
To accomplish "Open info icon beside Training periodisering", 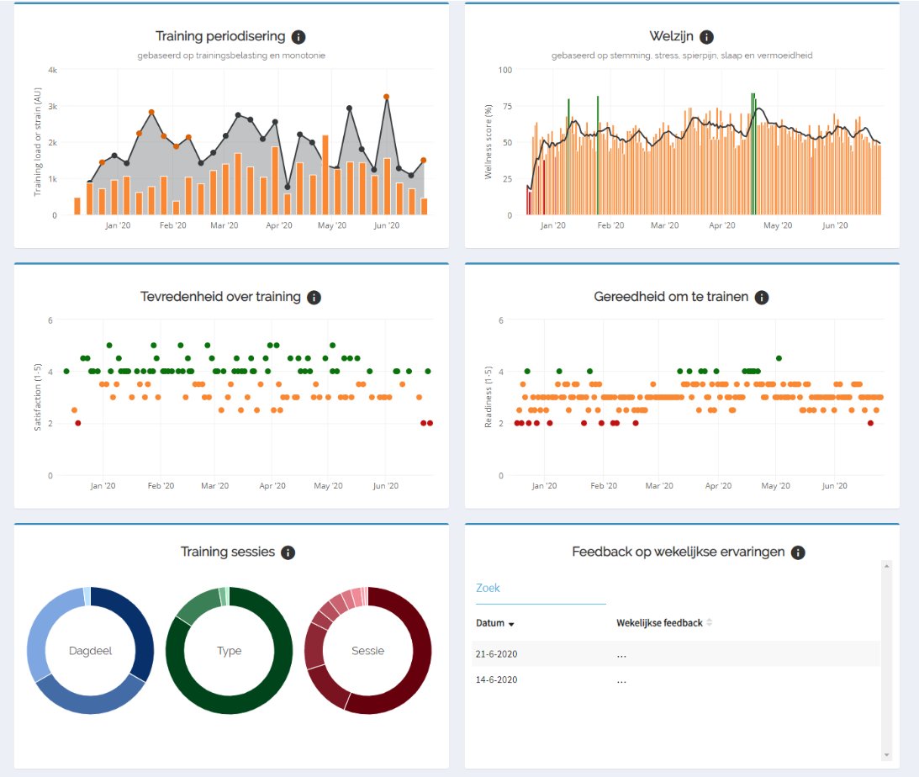I will (x=298, y=37).
